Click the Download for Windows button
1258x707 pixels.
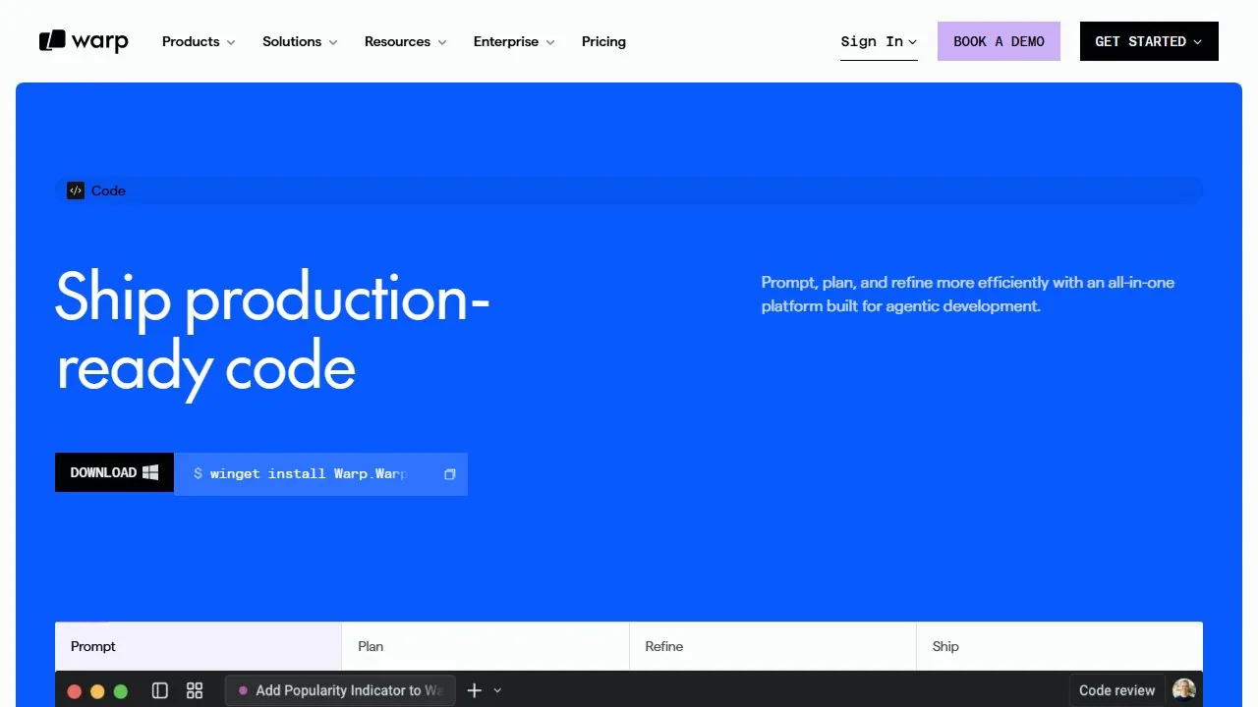[x=114, y=472]
